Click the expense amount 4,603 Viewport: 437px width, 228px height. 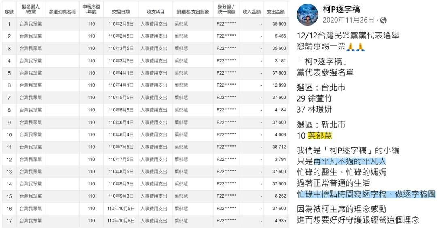(280, 134)
